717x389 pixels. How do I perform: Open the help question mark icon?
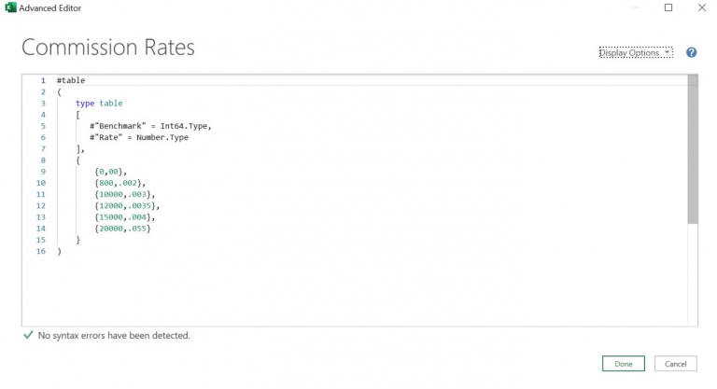(x=692, y=53)
